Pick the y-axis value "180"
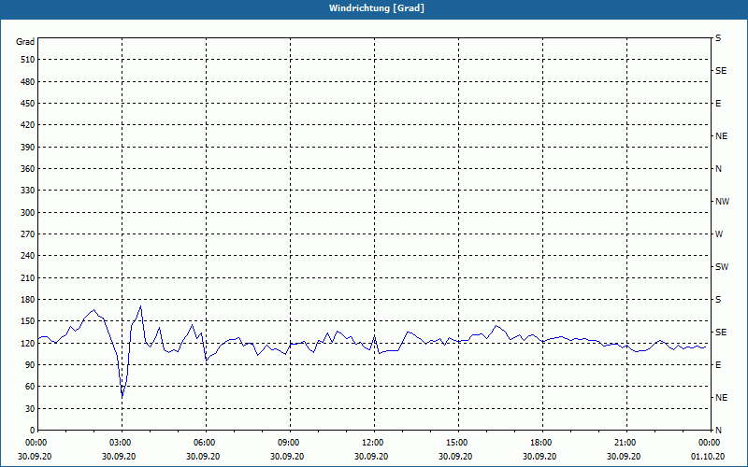 28,300
